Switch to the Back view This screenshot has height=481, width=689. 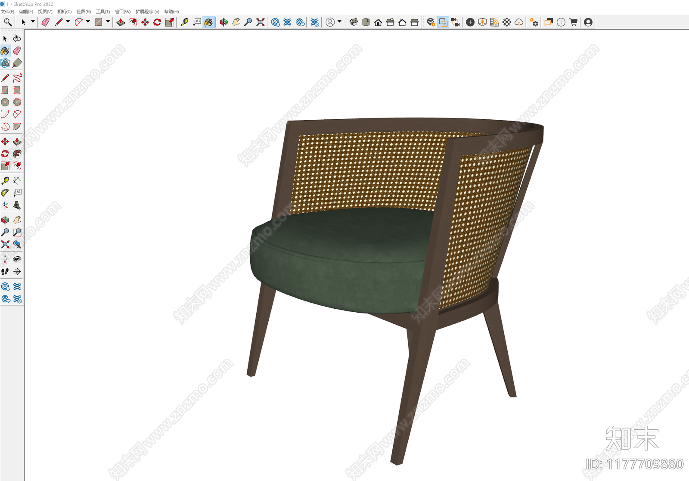pyautogui.click(x=402, y=22)
